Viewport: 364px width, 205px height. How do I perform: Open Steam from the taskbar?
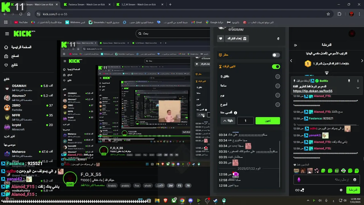tap(215, 200)
